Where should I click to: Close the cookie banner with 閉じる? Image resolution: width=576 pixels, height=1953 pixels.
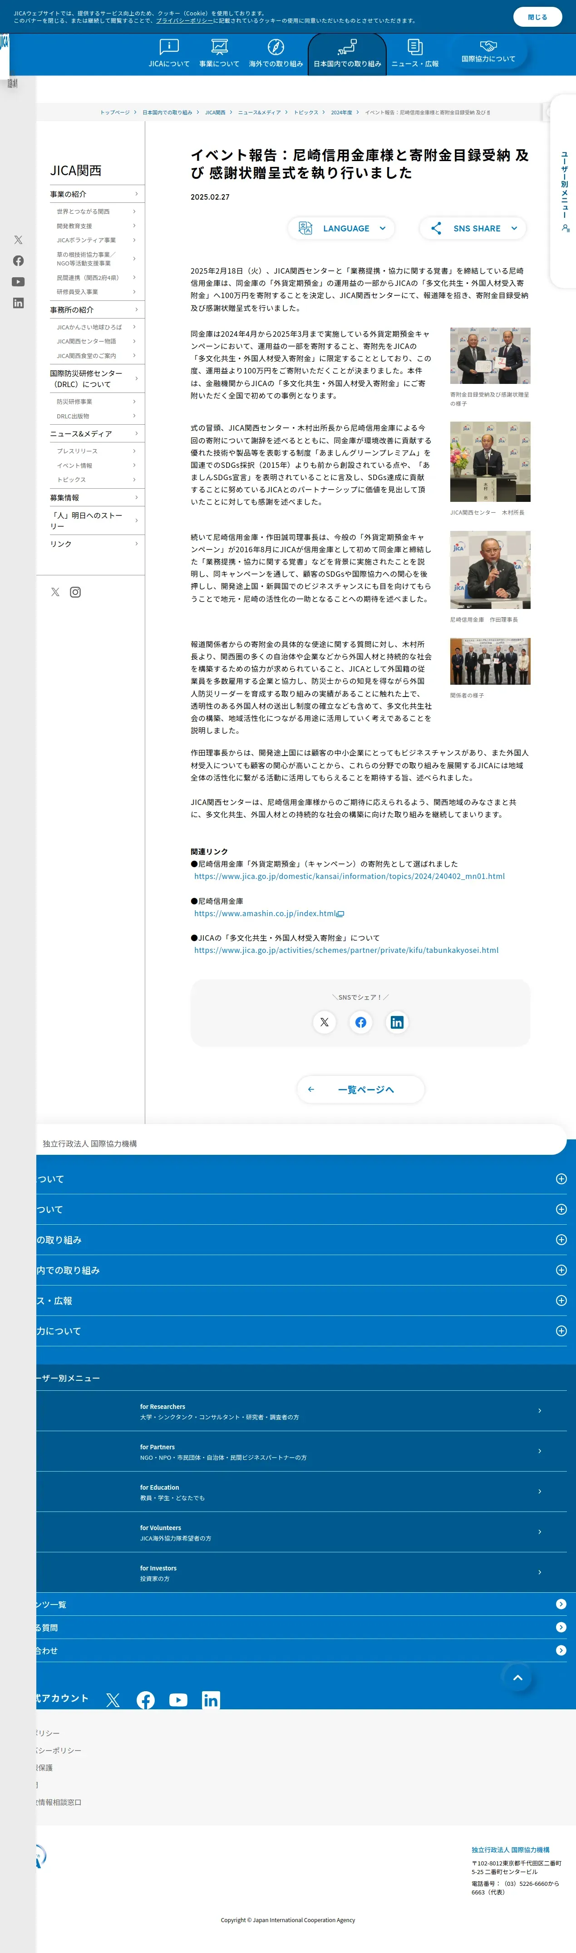click(537, 17)
